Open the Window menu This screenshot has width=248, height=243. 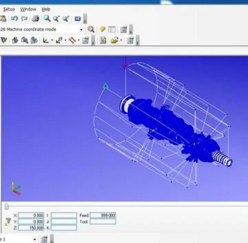(28, 9)
